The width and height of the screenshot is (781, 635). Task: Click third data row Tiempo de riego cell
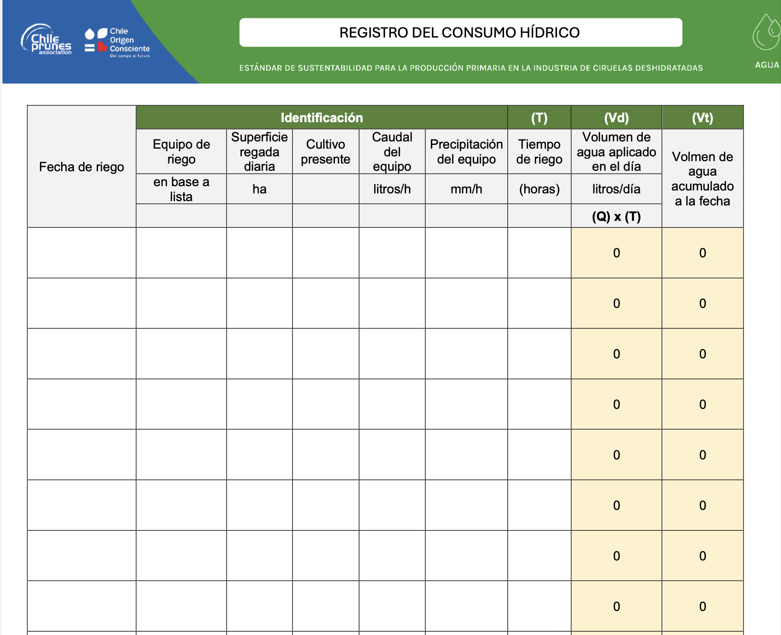point(539,354)
